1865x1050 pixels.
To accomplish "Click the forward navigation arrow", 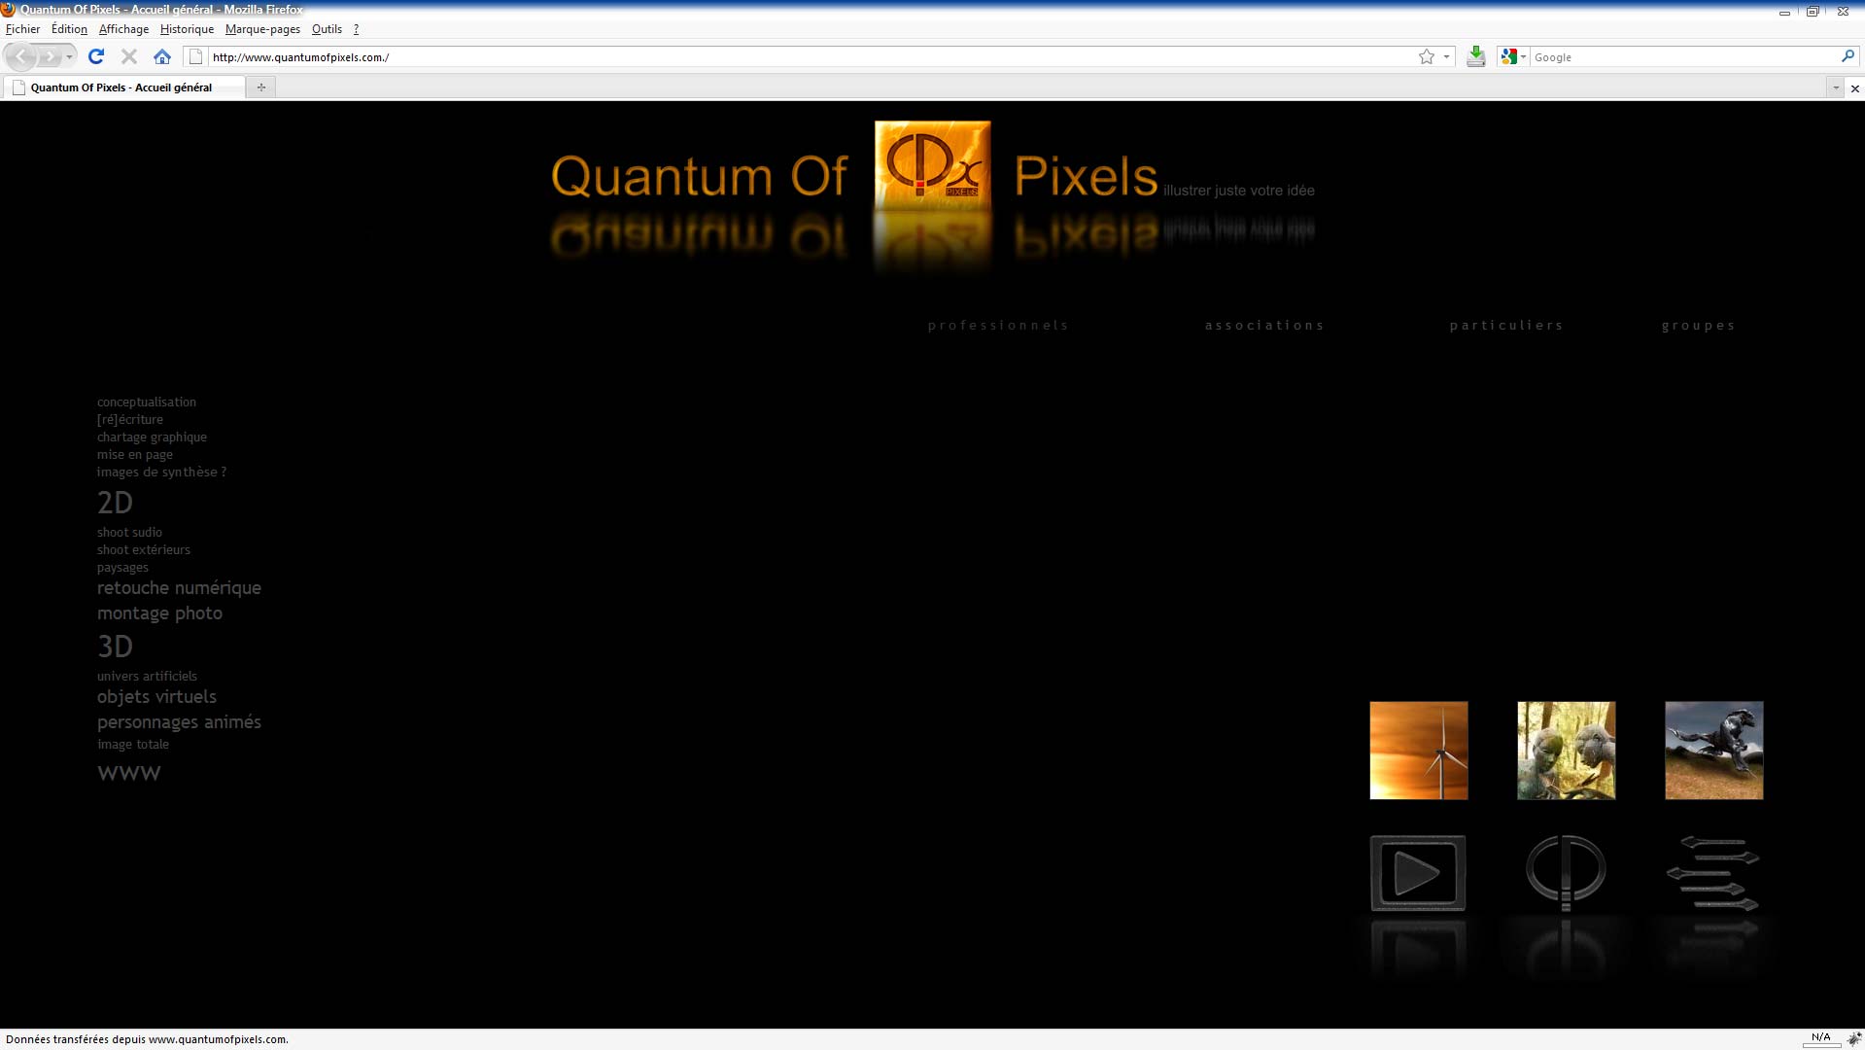I will pyautogui.click(x=49, y=56).
